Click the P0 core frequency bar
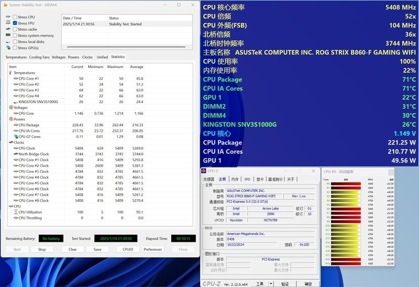Viewport: 419px width, 287px height. [x=346, y=184]
